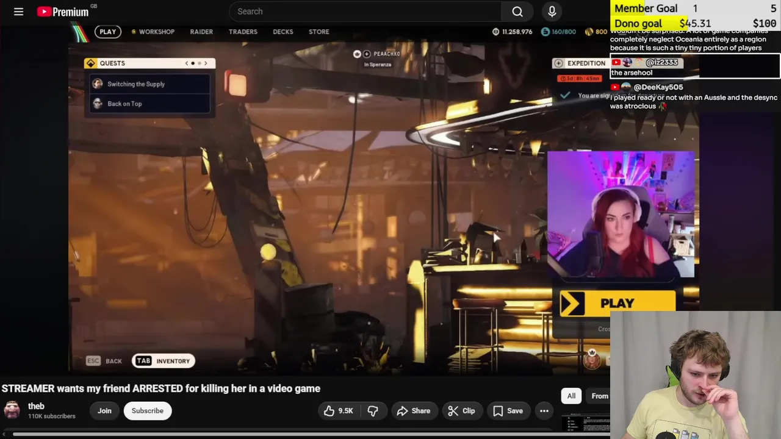Click the coin balance 11,258,976
Viewport: 781px width, 439px height.
coord(513,32)
